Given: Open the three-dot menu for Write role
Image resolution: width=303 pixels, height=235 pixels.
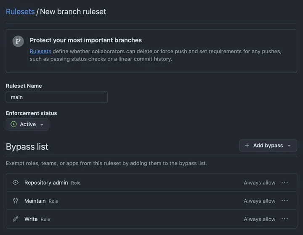Looking at the screenshot, I should click(x=284, y=219).
